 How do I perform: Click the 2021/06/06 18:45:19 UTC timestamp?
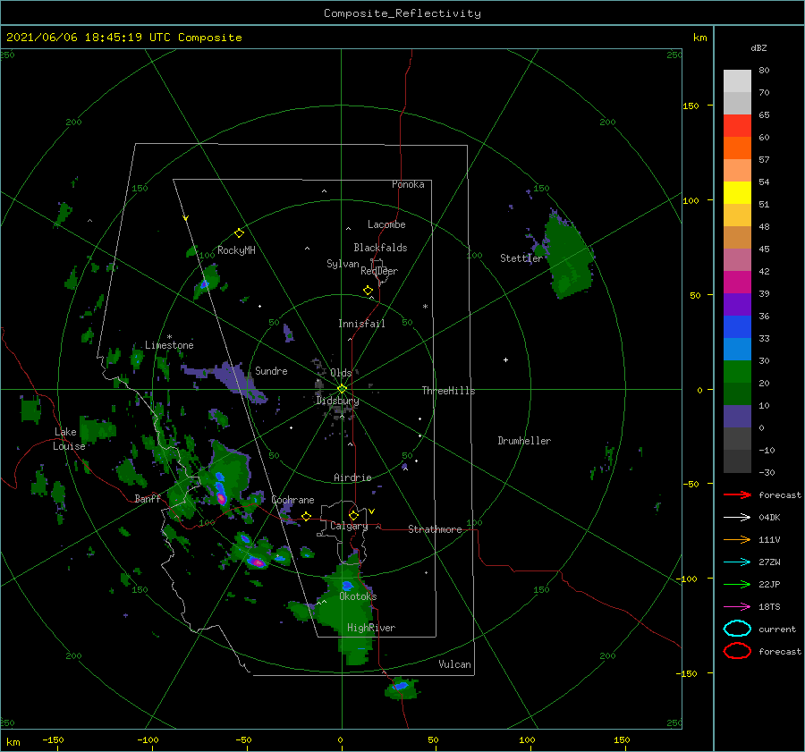pos(89,38)
